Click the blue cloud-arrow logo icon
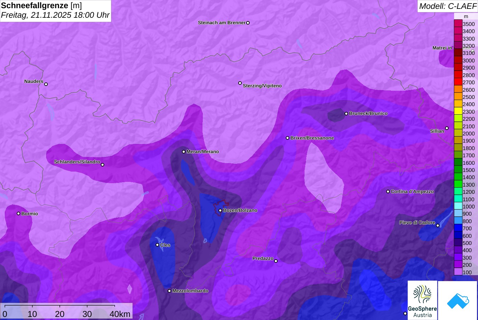The image size is (478, 320). point(458,301)
